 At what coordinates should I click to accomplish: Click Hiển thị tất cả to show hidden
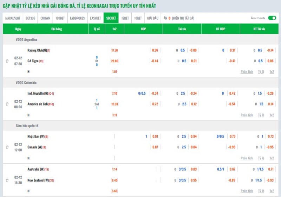pyautogui.click(x=183, y=18)
